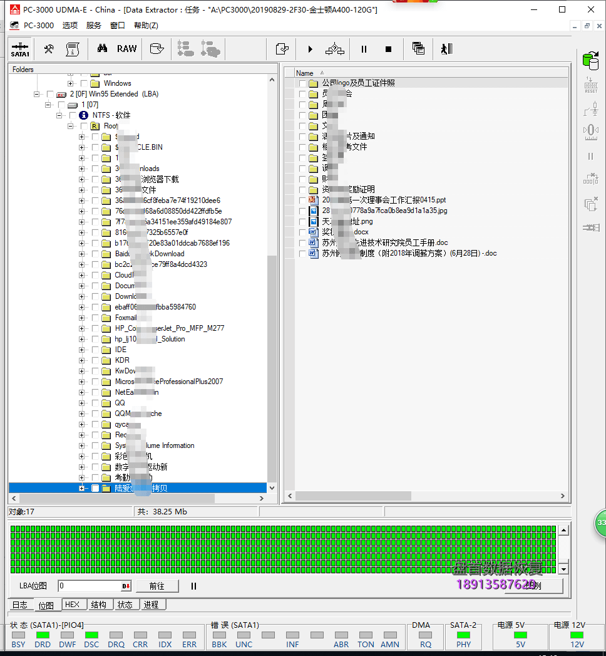Click the exit (running man) toolbar icon
This screenshot has height=656, width=606.
click(446, 49)
